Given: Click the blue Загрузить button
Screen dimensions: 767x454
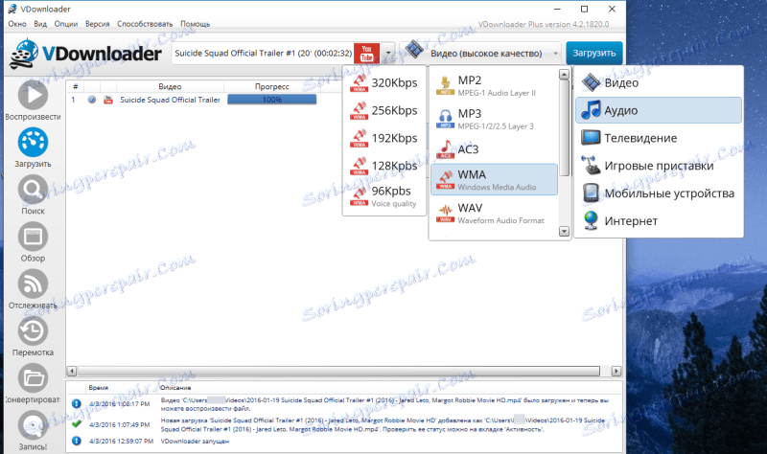Looking at the screenshot, I should (594, 53).
